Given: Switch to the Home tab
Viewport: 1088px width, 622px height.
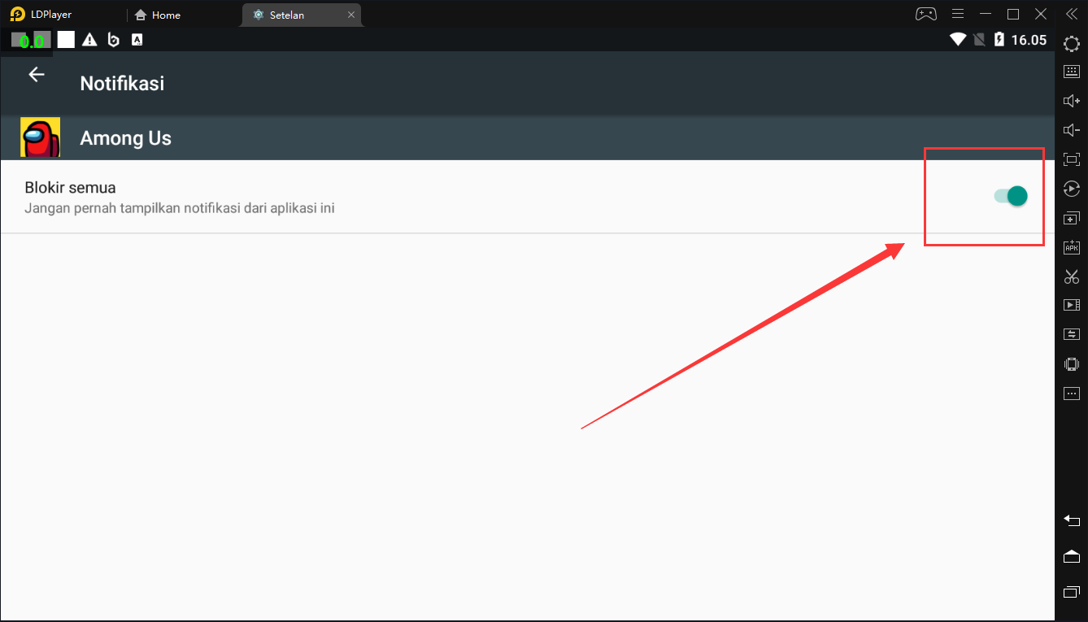Looking at the screenshot, I should pos(158,15).
